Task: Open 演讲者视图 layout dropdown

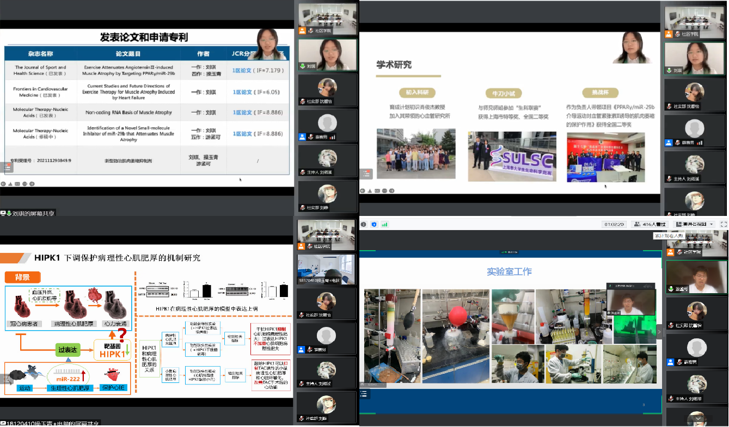Action: click(695, 224)
